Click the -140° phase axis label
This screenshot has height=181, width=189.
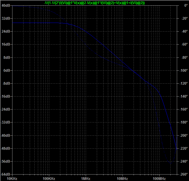pyautogui.click(x=184, y=97)
